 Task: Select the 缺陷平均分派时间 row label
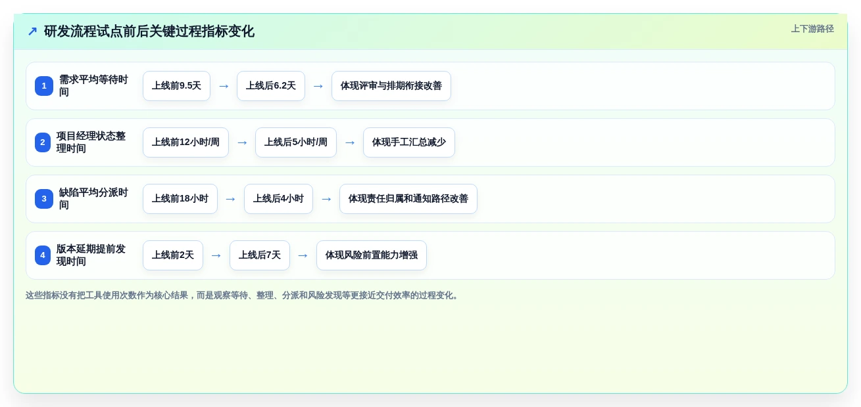93,199
